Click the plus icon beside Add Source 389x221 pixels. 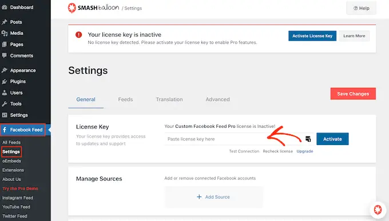click(x=199, y=197)
